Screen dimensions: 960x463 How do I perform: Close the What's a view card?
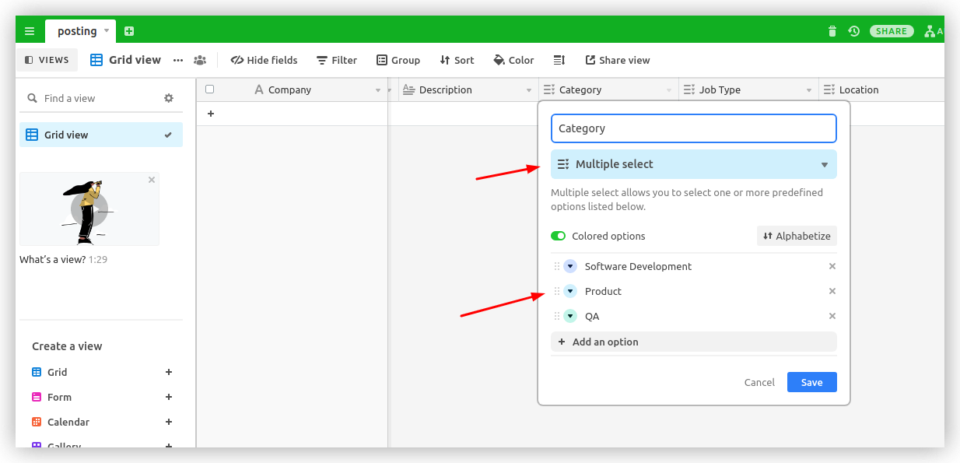pyautogui.click(x=152, y=180)
